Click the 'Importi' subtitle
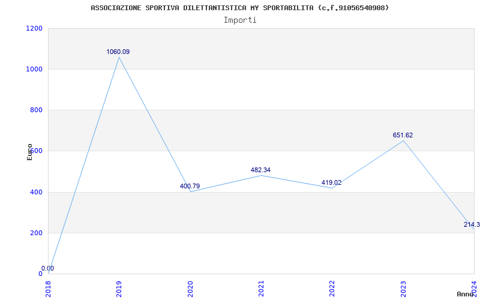 (240, 20)
